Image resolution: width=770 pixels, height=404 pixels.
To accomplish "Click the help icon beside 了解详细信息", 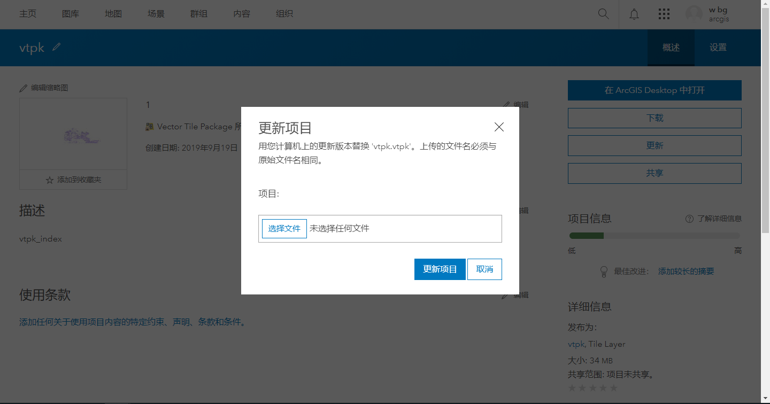I will [690, 219].
